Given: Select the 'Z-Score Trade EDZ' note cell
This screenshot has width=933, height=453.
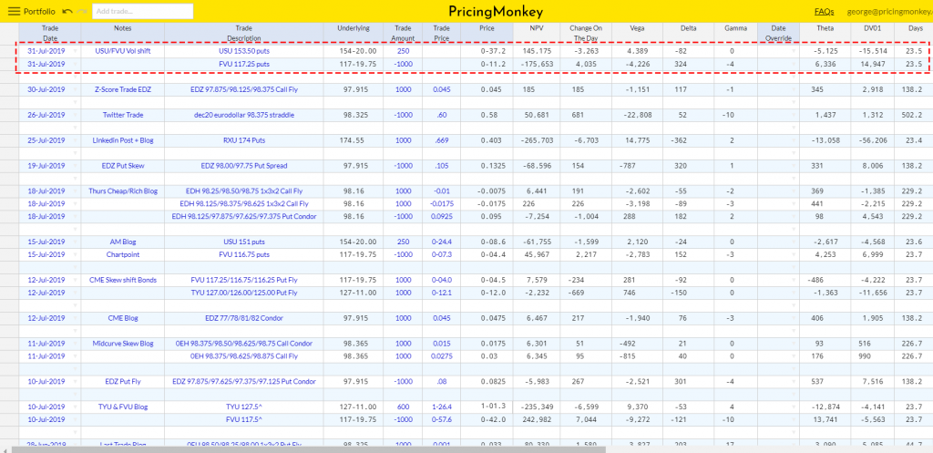Looking at the screenshot, I should click(x=123, y=89).
